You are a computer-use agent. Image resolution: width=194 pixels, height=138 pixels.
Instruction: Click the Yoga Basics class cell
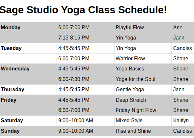(x=130, y=69)
